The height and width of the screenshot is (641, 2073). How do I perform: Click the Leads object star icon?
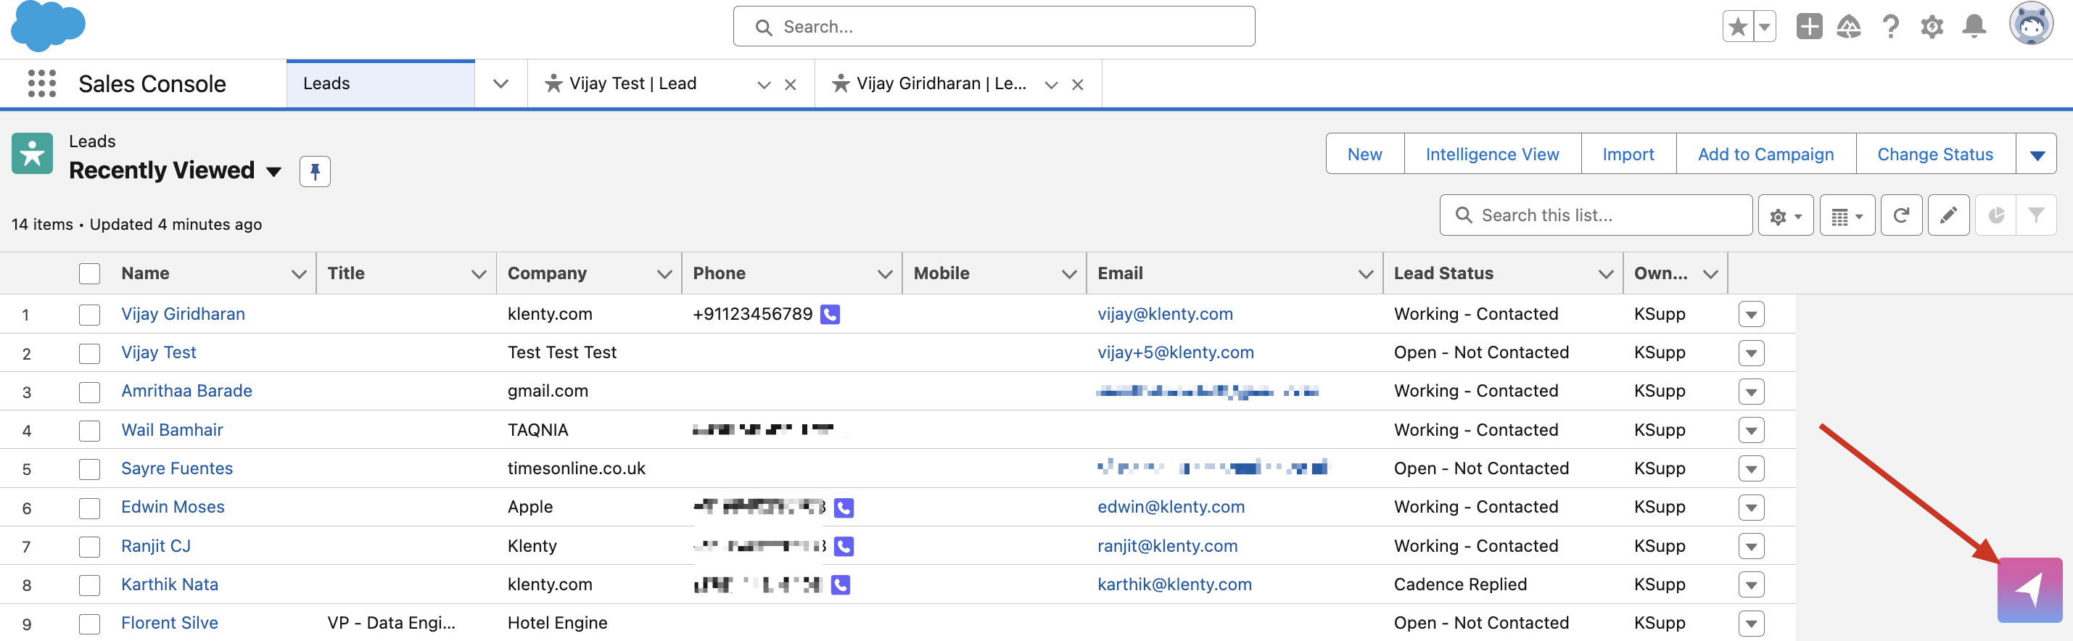coord(32,154)
